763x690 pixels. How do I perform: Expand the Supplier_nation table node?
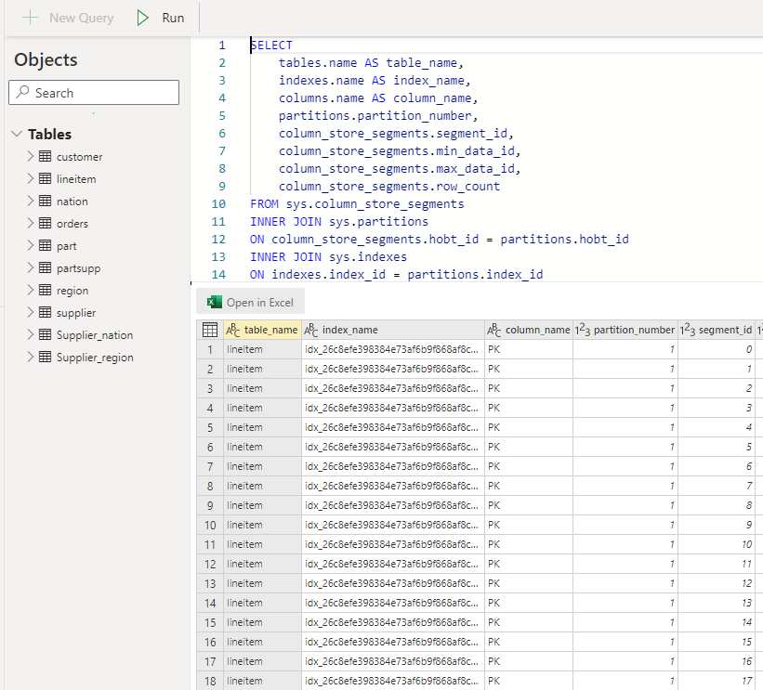tap(30, 334)
